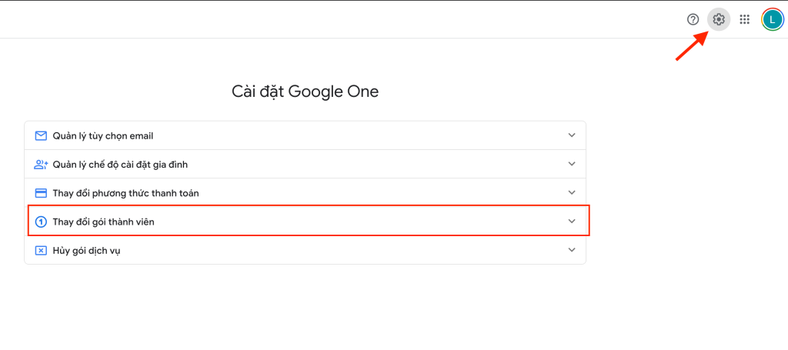Choose the Hủy gói dịch vụ label
Image resolution: width=788 pixels, height=350 pixels.
(x=86, y=251)
